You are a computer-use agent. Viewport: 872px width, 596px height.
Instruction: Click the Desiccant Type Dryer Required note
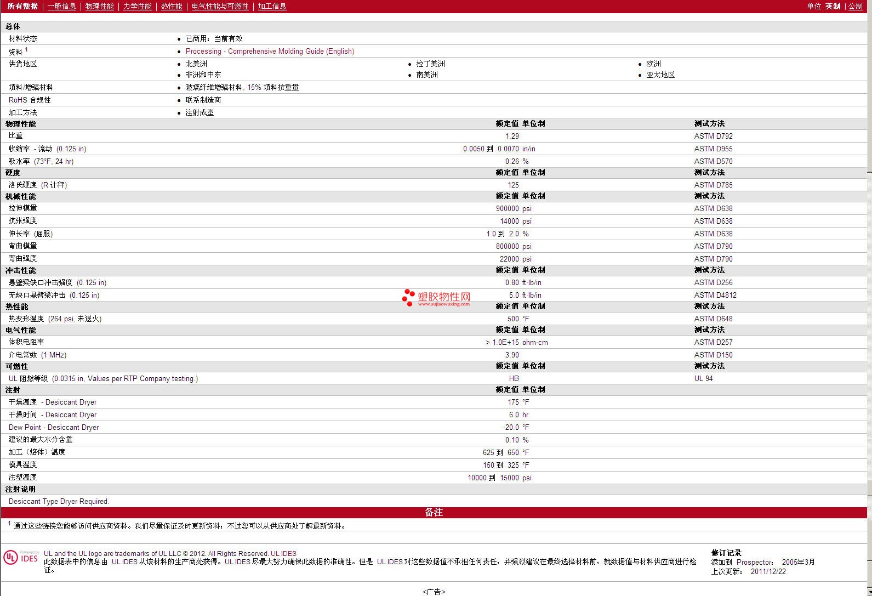click(x=59, y=501)
